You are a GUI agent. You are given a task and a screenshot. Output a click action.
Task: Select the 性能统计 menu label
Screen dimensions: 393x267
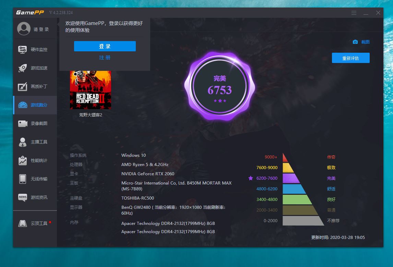coord(39,161)
